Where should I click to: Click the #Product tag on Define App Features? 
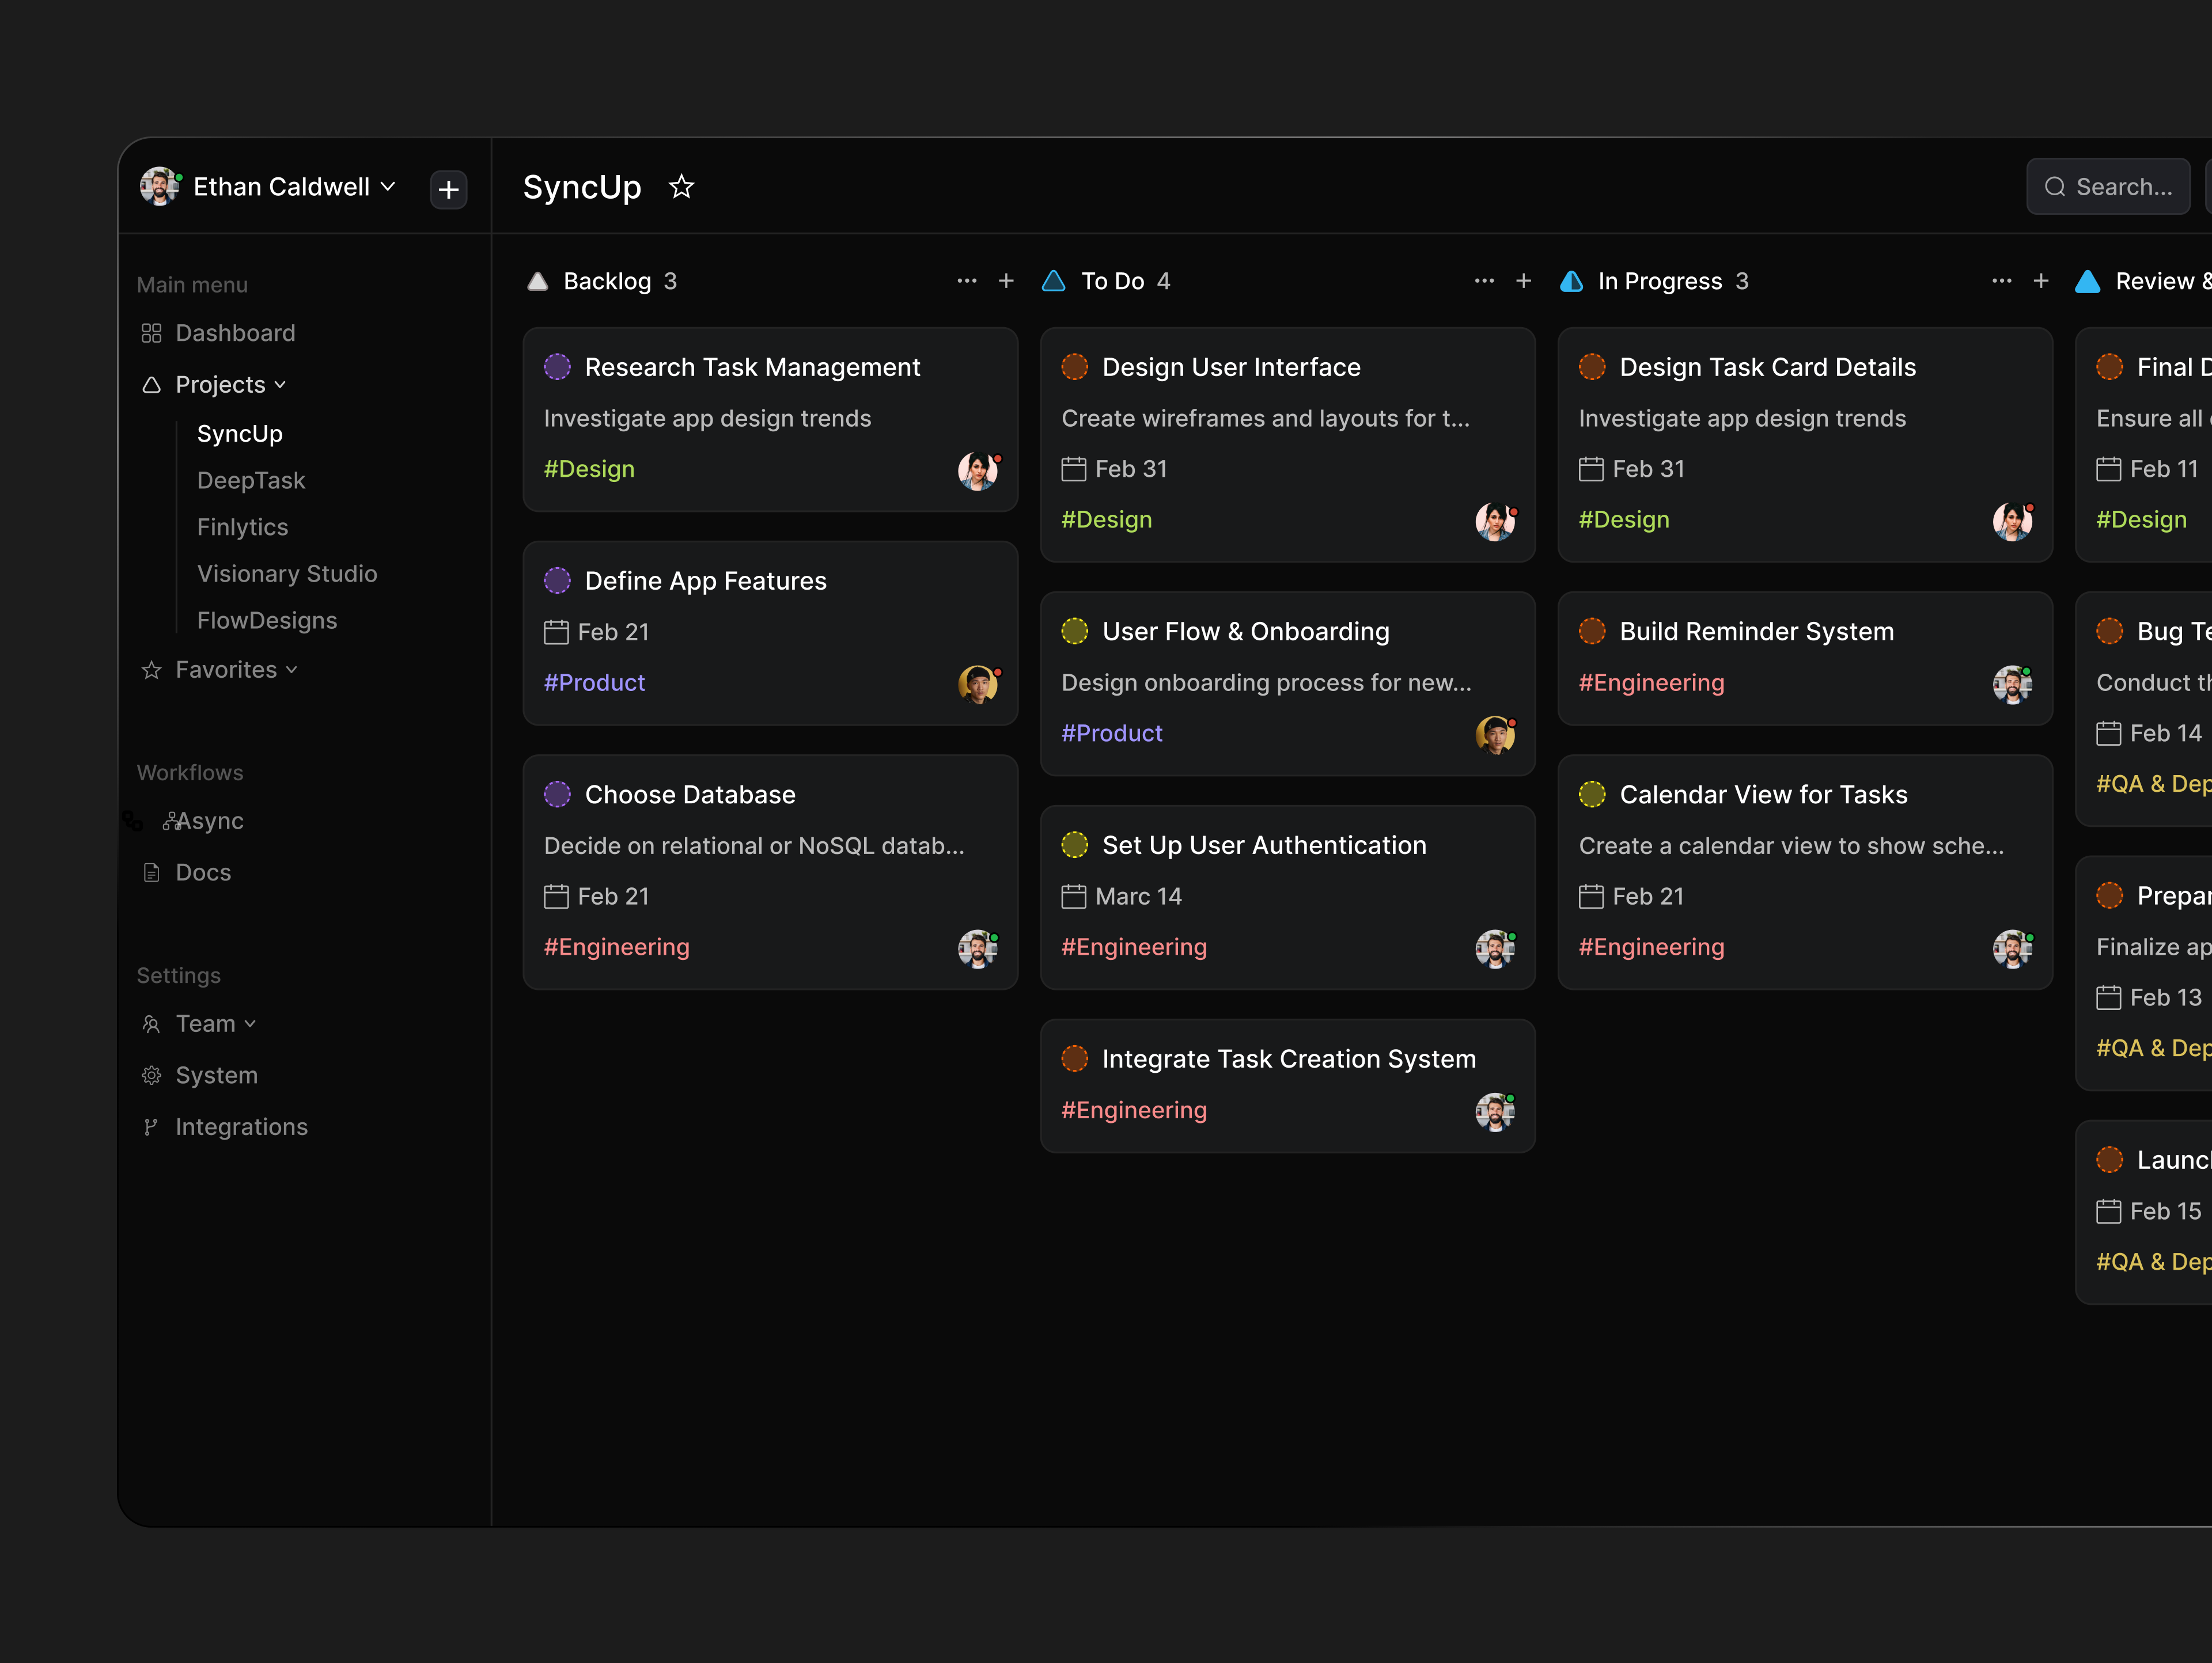(594, 682)
